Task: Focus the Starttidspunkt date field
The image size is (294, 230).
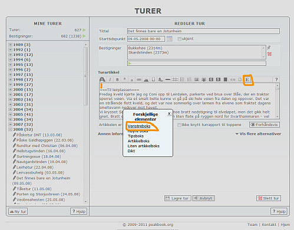Action: [146, 39]
